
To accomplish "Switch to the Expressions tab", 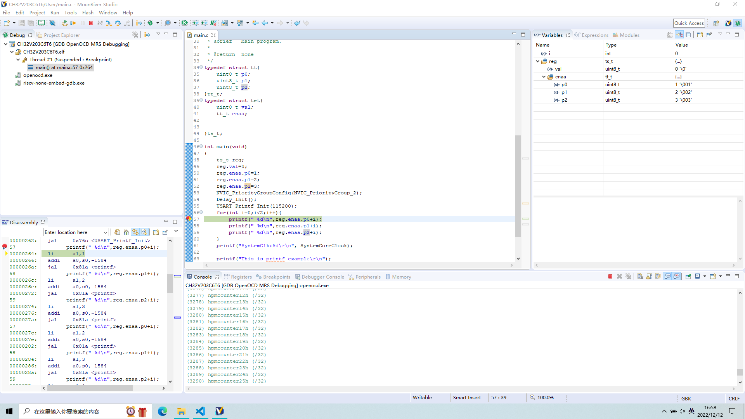I will click(x=591, y=35).
